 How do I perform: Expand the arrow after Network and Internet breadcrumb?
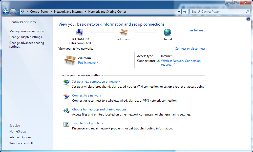tap(86, 12)
